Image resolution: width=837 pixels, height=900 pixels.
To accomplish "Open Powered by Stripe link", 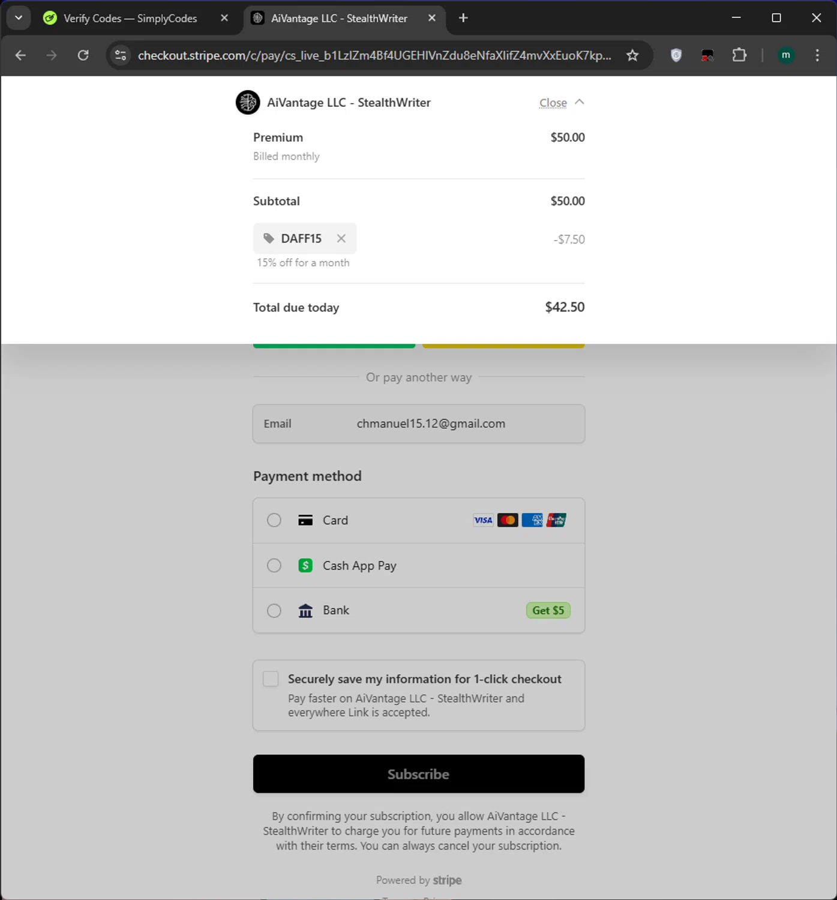I will click(x=419, y=880).
